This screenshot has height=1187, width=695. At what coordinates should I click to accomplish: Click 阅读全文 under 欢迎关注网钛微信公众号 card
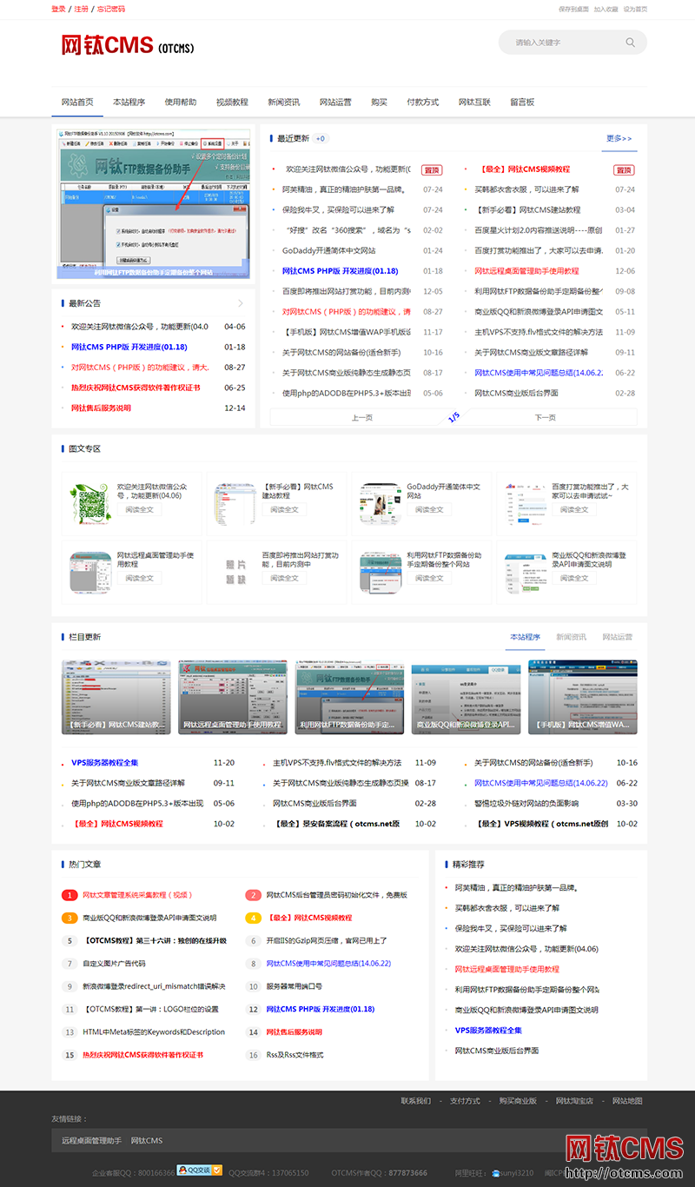tap(140, 510)
